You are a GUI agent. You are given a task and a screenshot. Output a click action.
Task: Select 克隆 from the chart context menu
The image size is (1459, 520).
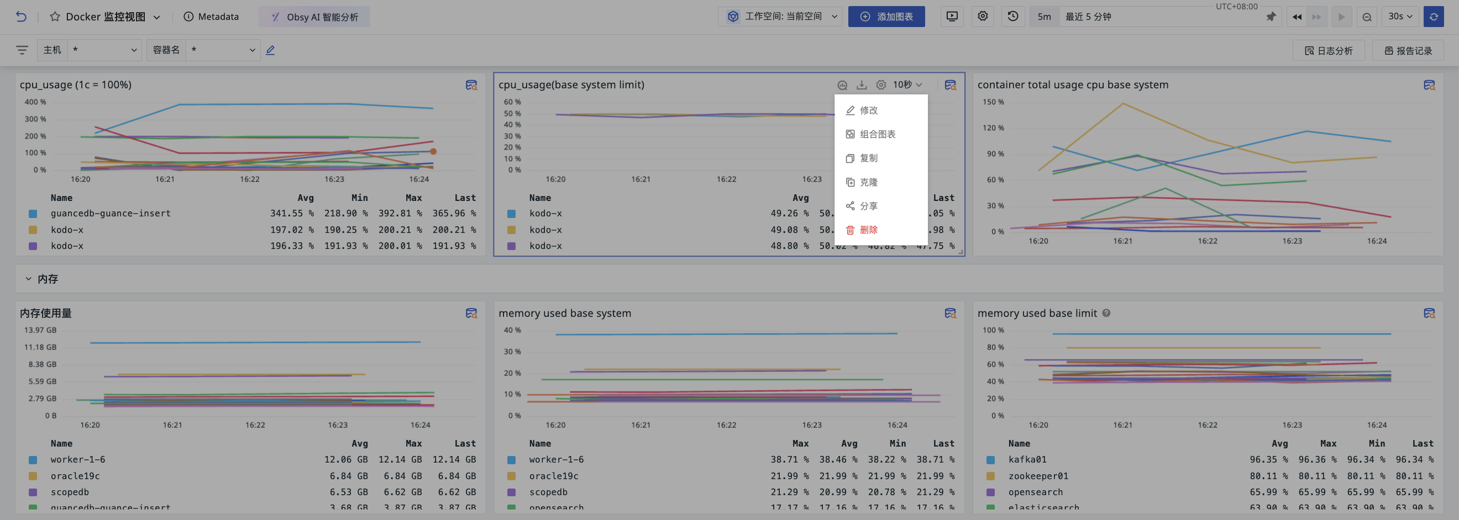click(868, 182)
